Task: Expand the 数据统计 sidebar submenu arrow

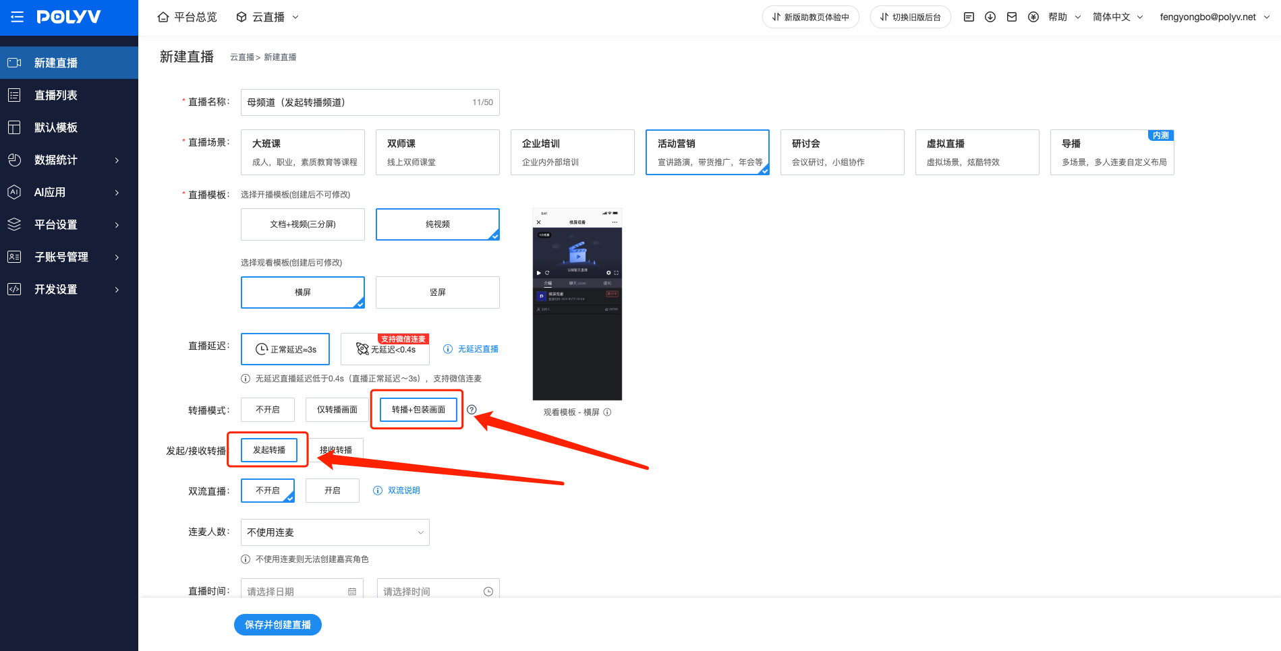Action: coord(117,160)
